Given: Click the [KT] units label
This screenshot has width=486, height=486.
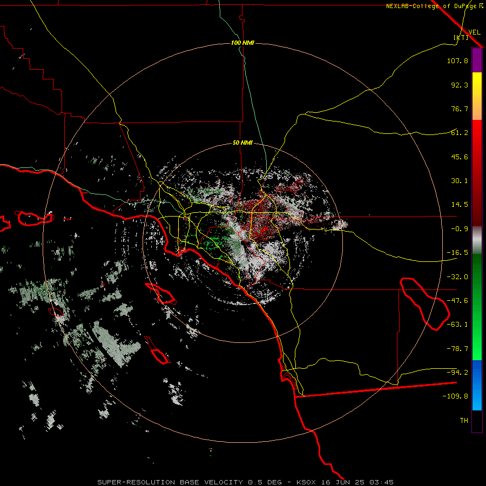Looking at the screenshot, I should (x=461, y=37).
